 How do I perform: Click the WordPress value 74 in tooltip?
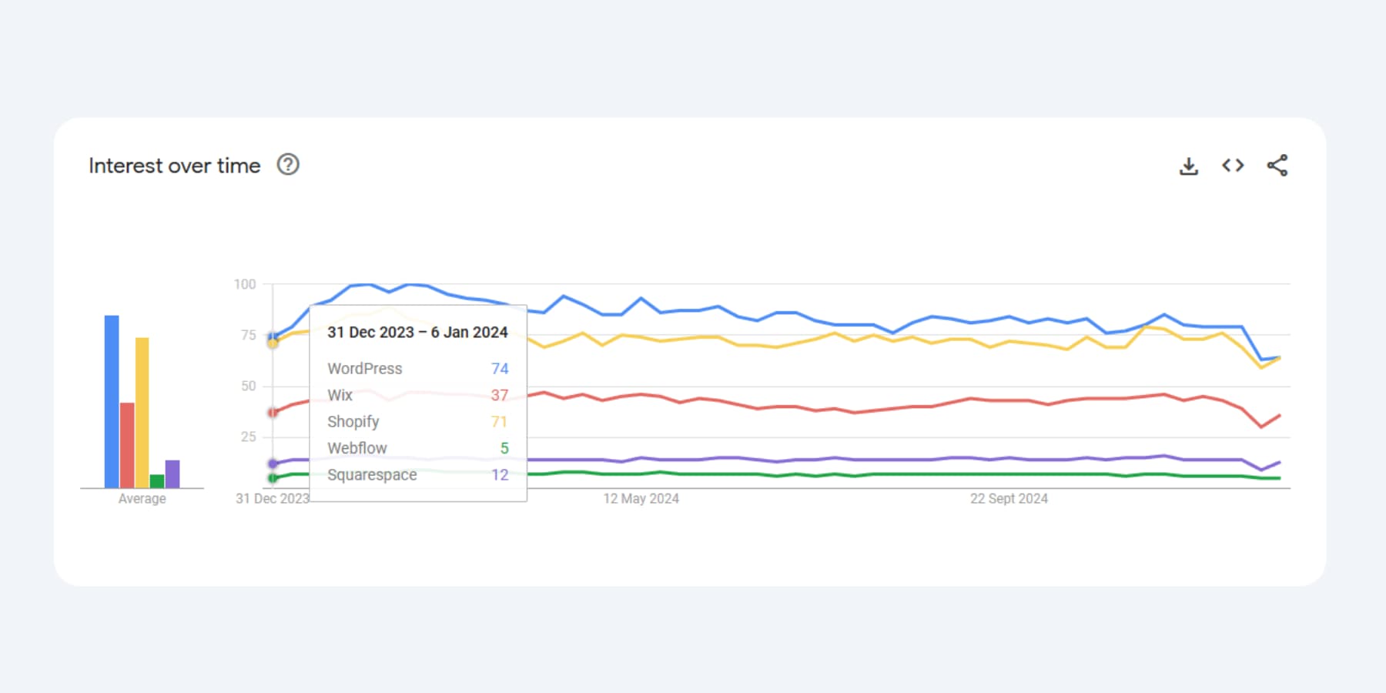(499, 368)
